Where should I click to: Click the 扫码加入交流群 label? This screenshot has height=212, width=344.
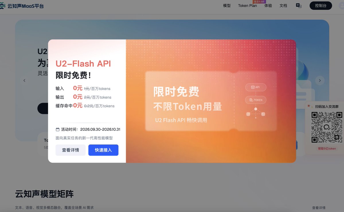tap(327, 106)
